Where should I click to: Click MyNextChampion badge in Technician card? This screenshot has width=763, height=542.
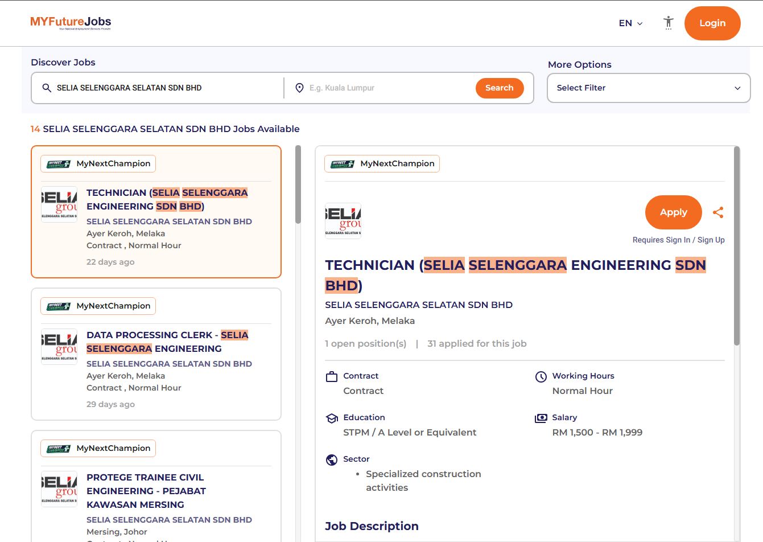pos(98,163)
